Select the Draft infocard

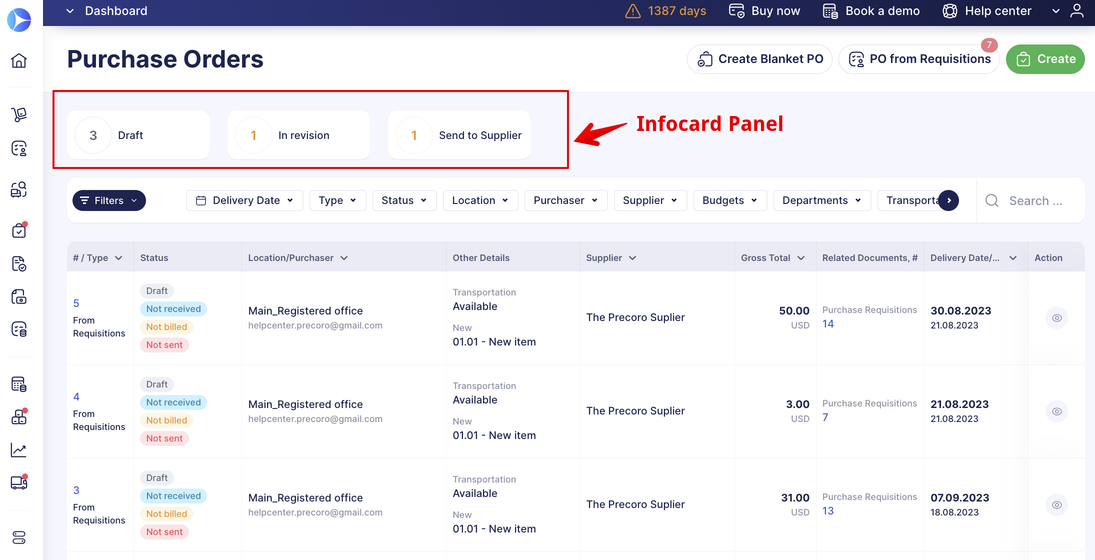[138, 135]
